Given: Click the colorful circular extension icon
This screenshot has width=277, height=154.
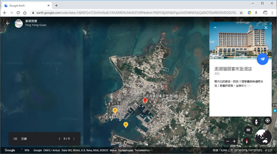Looking at the screenshot, I should tap(249, 13).
